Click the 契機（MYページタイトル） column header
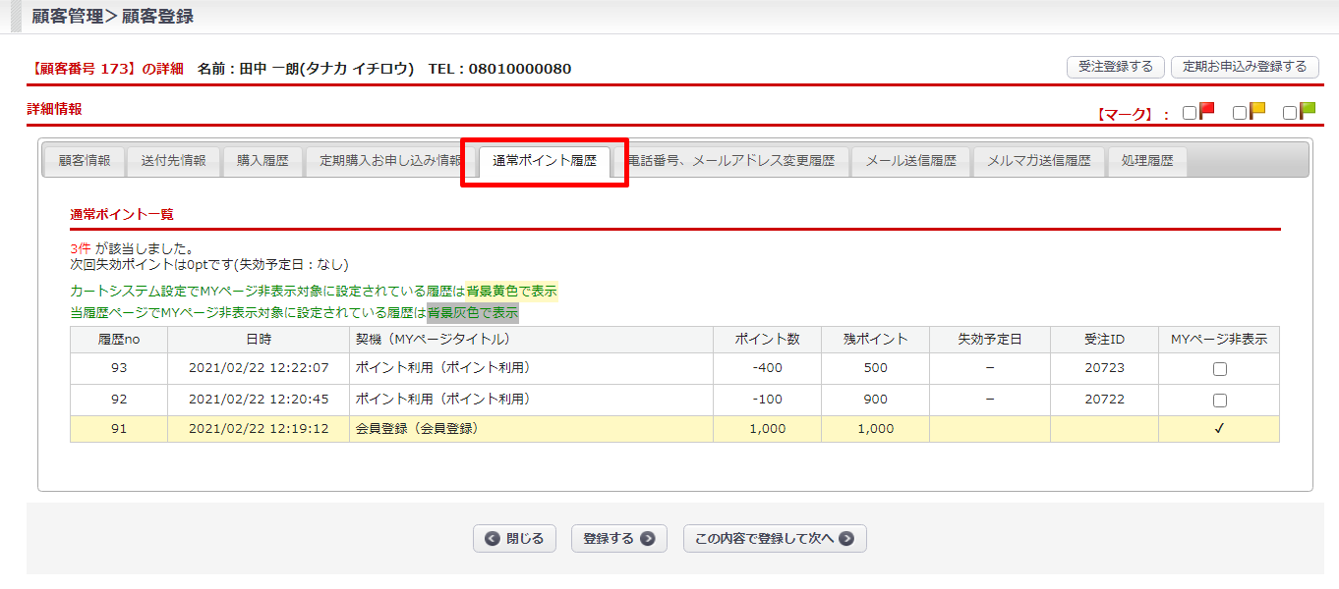Viewport: 1339px width, 589px height. 532,340
